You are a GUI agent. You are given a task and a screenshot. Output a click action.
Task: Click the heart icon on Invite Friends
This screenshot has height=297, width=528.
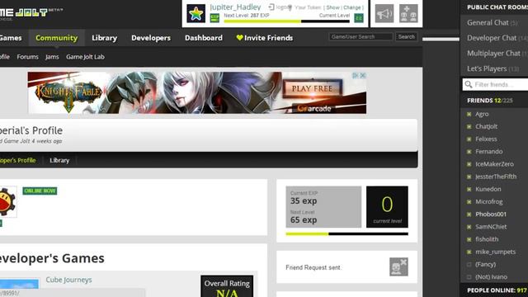(239, 38)
